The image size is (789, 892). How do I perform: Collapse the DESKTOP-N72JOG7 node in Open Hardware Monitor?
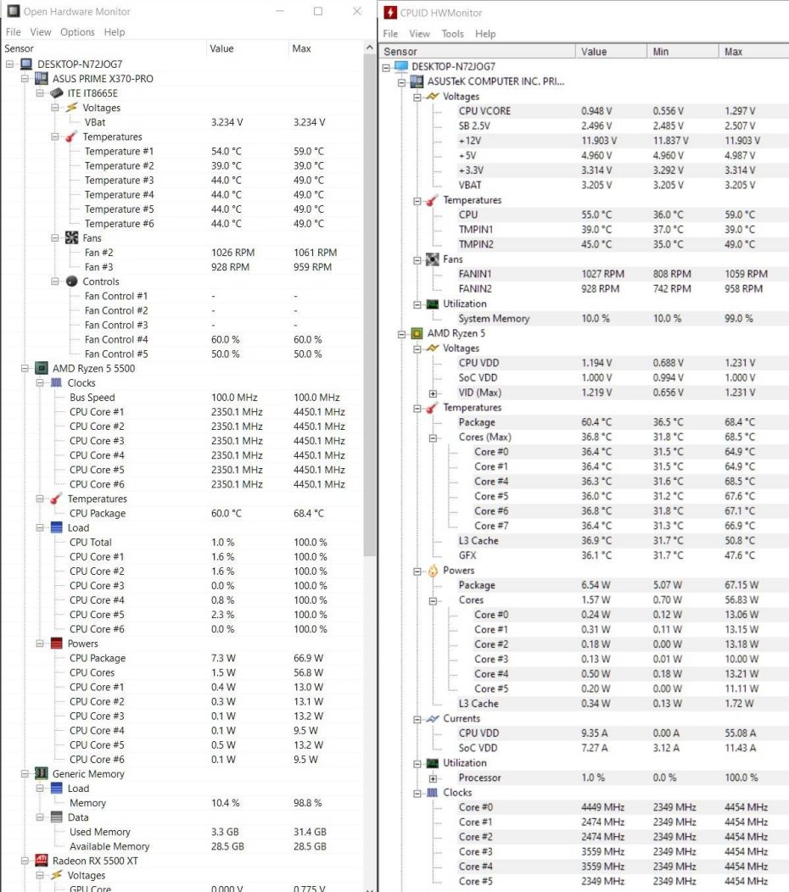coord(9,64)
